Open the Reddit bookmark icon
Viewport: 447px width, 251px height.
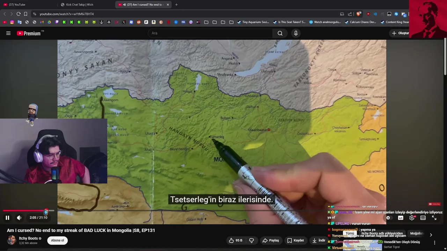(139, 22)
